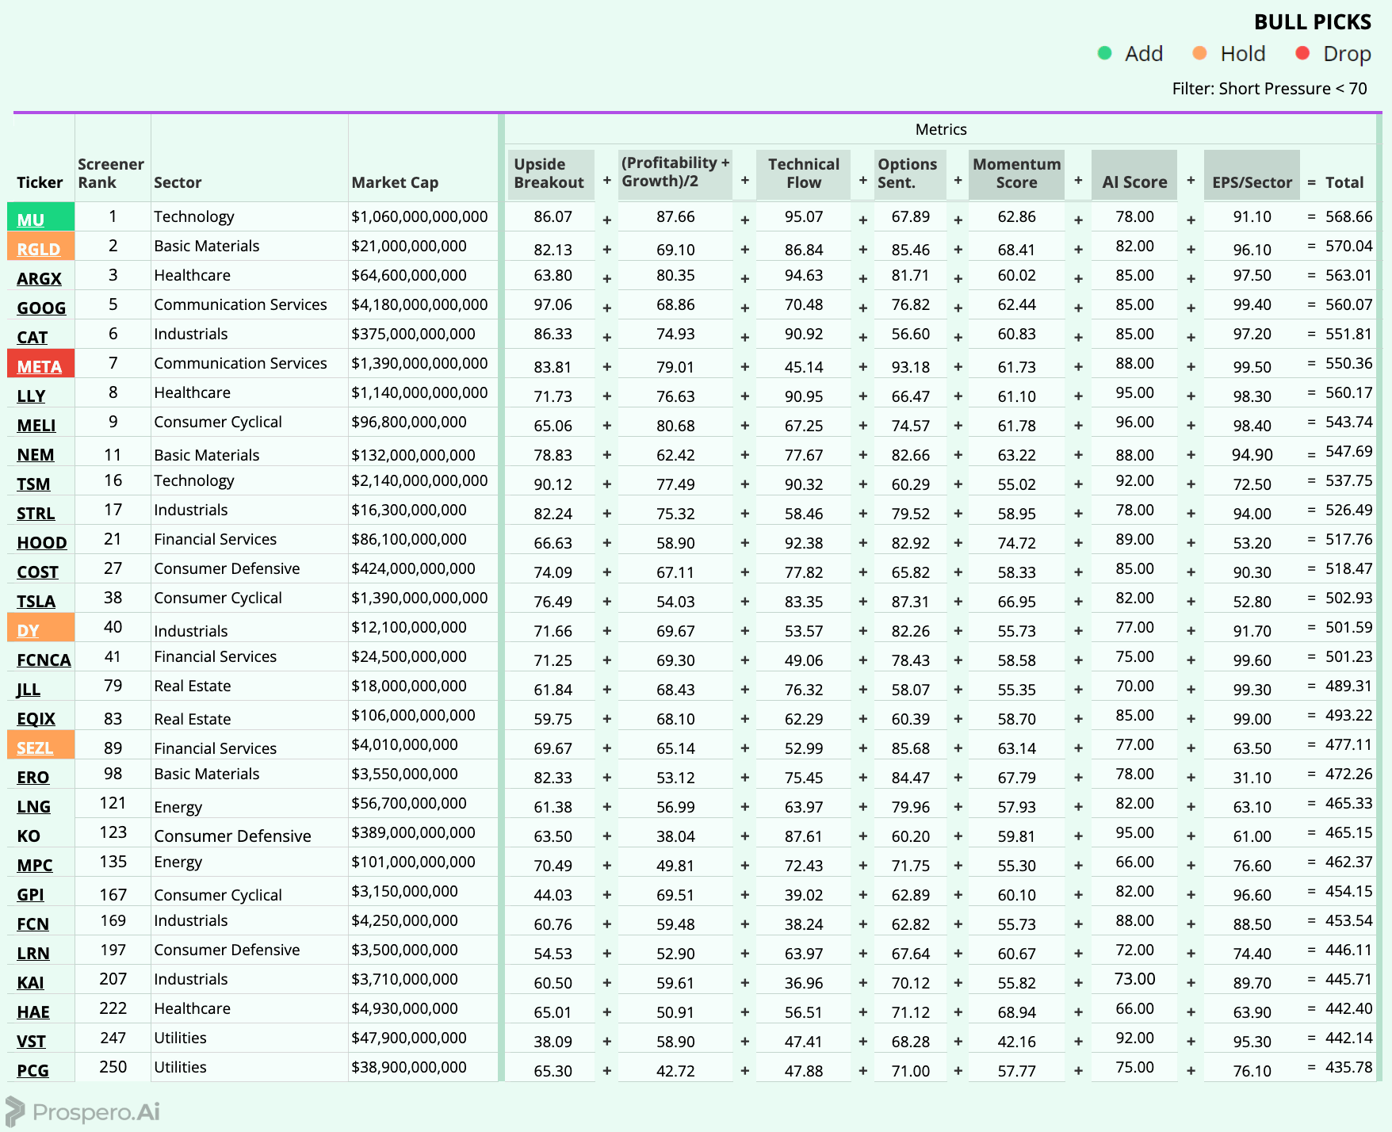Open the LLY ticker link

(x=31, y=396)
